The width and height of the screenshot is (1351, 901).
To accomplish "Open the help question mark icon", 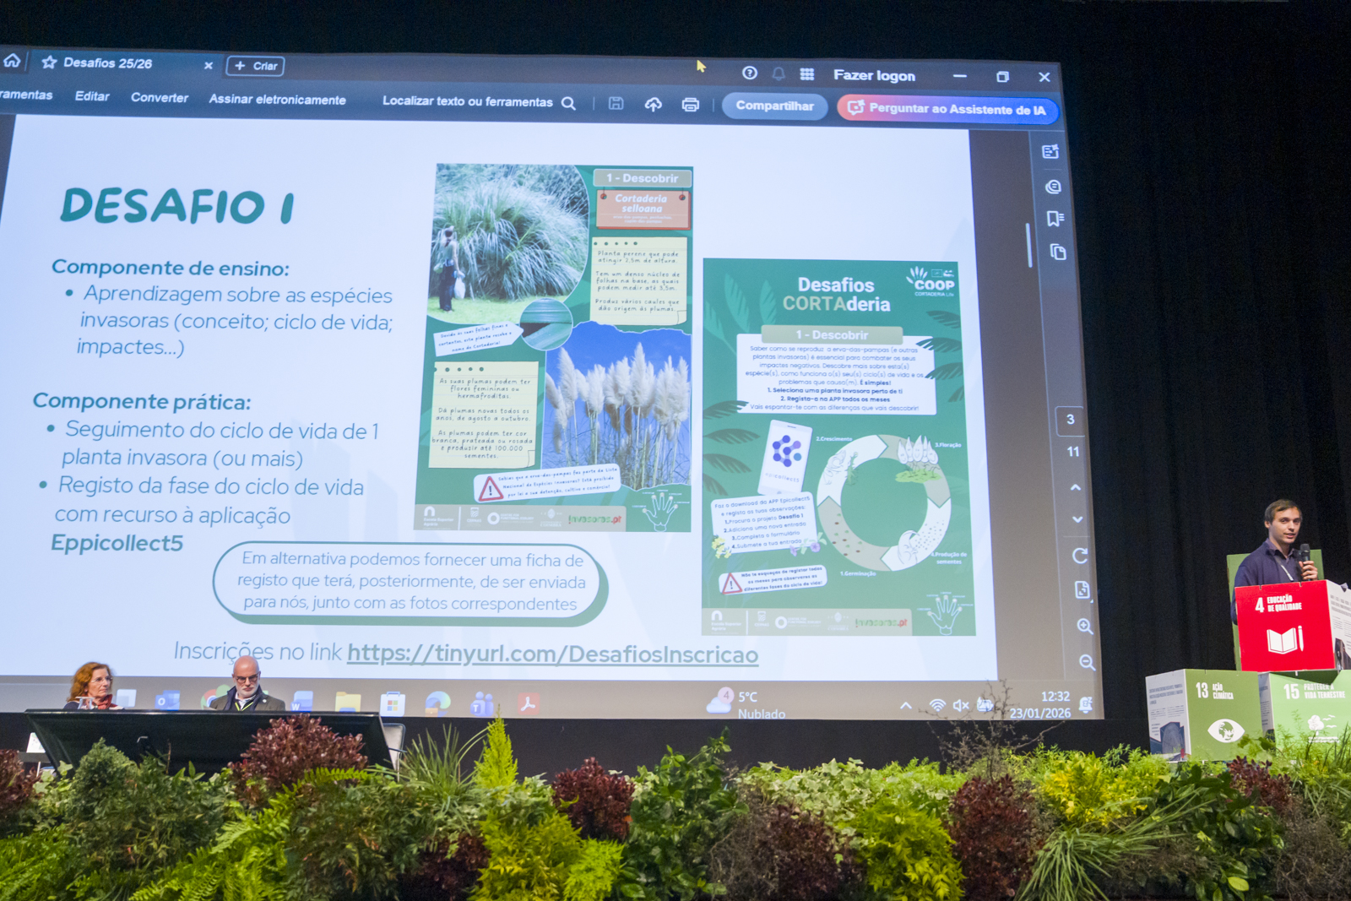I will [x=750, y=73].
